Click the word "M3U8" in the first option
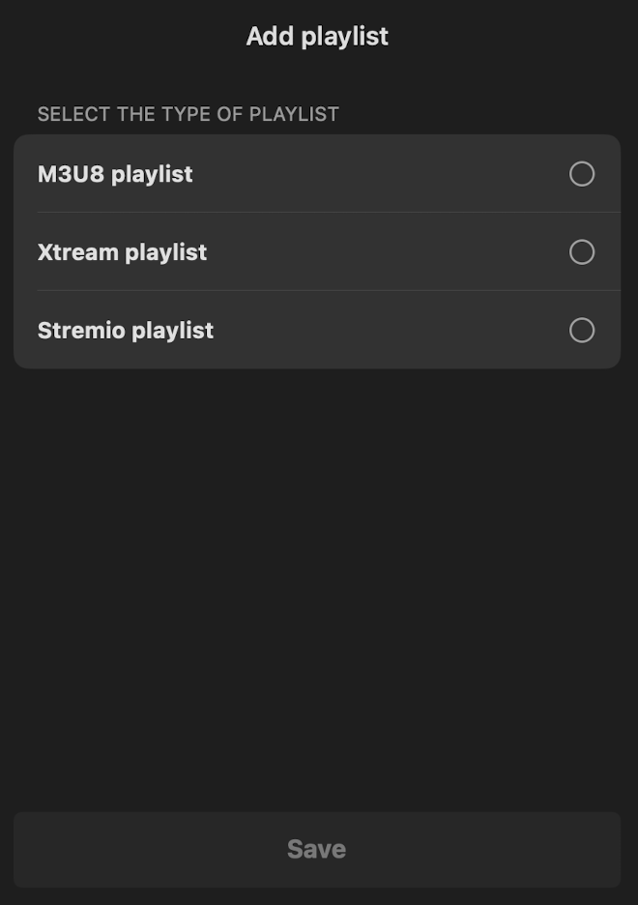The image size is (638, 905). coord(71,174)
